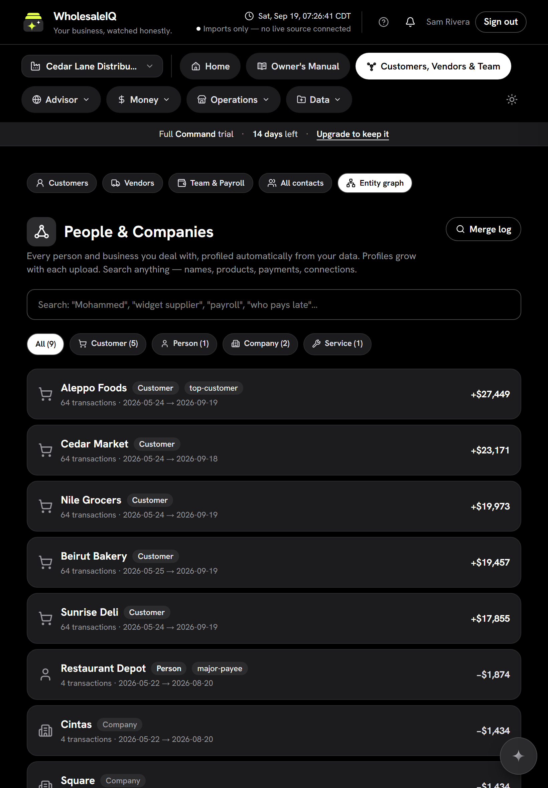Click the cart icon beside Aleppo Foods
Image resolution: width=548 pixels, height=788 pixels.
click(45, 394)
